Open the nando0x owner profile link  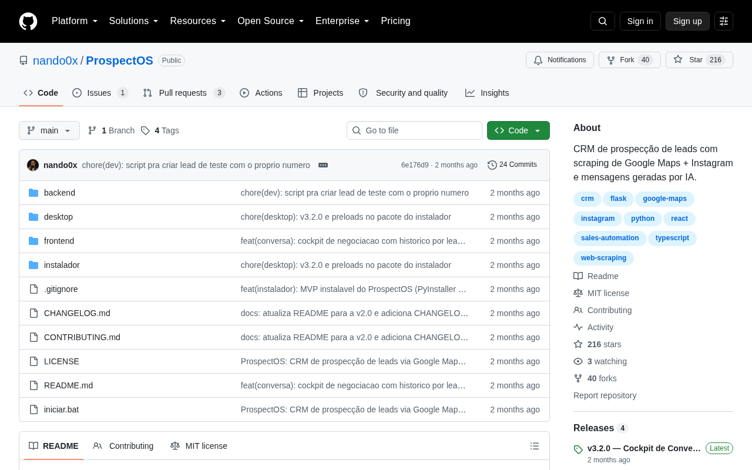(x=55, y=61)
